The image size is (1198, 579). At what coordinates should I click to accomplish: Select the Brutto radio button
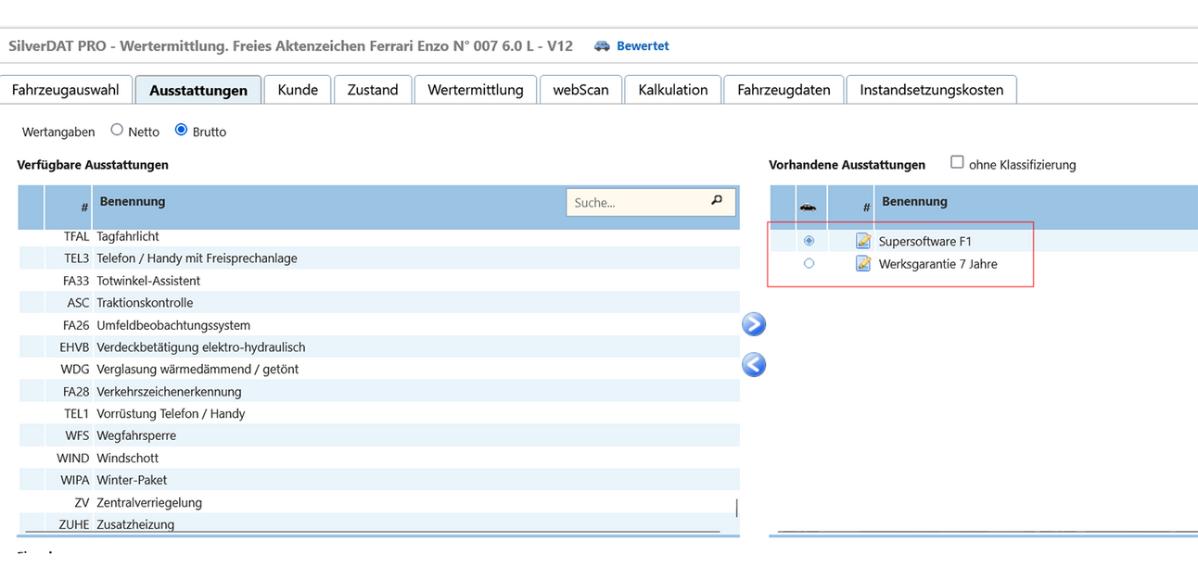pyautogui.click(x=181, y=131)
